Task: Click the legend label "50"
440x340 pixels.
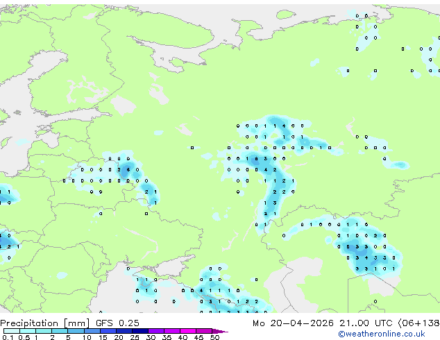Action: coord(214,337)
